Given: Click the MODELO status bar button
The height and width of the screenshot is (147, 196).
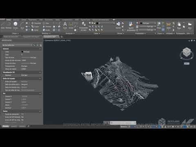Looking at the screenshot, I should click(x=124, y=127).
